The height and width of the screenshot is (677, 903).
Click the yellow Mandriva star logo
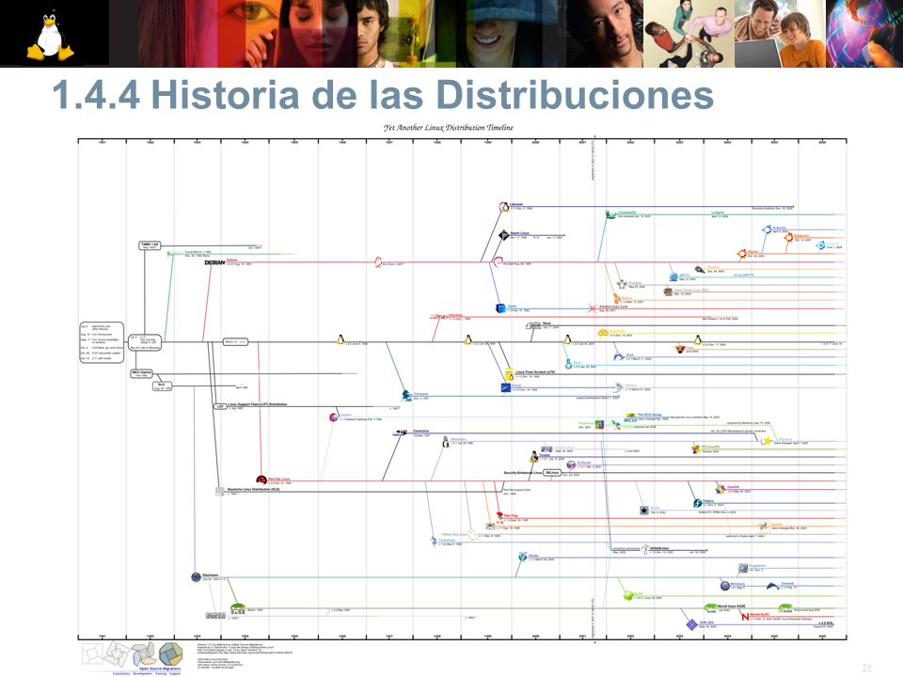click(767, 441)
